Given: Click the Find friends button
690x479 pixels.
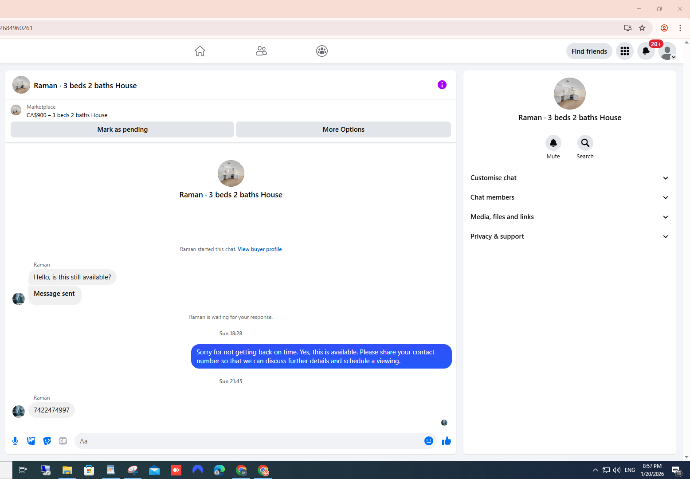Looking at the screenshot, I should tap(589, 51).
